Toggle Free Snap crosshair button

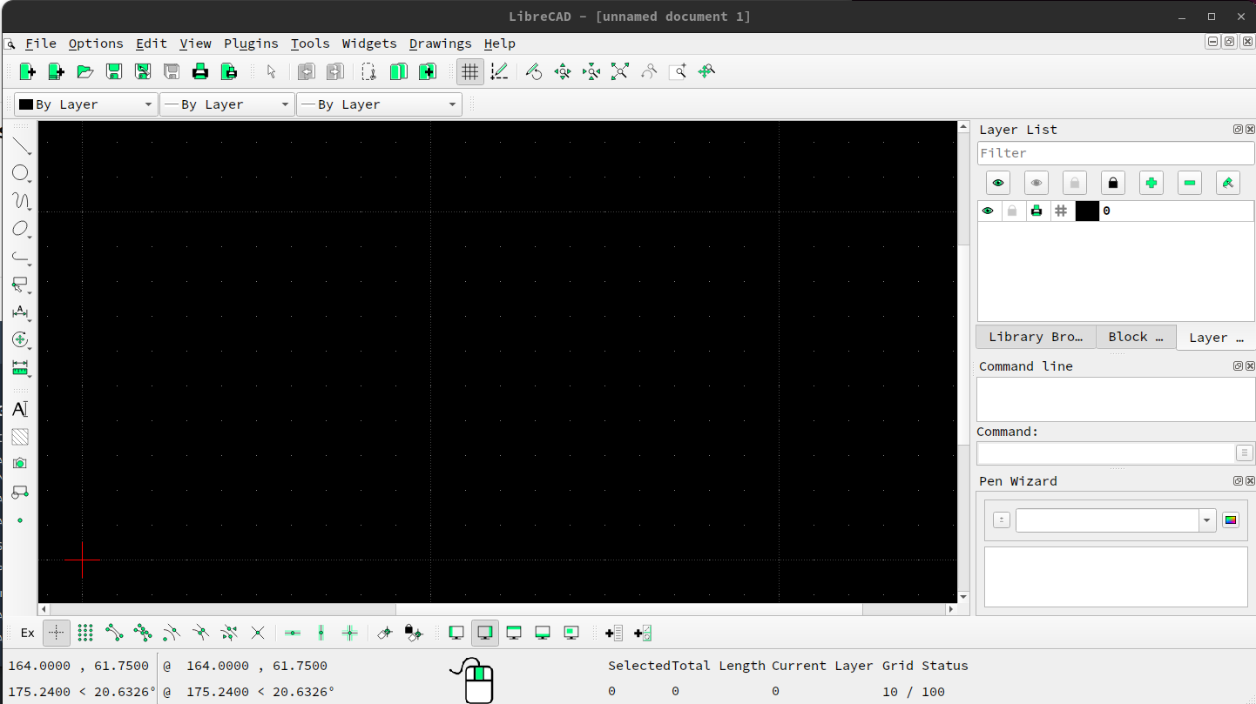(x=57, y=633)
